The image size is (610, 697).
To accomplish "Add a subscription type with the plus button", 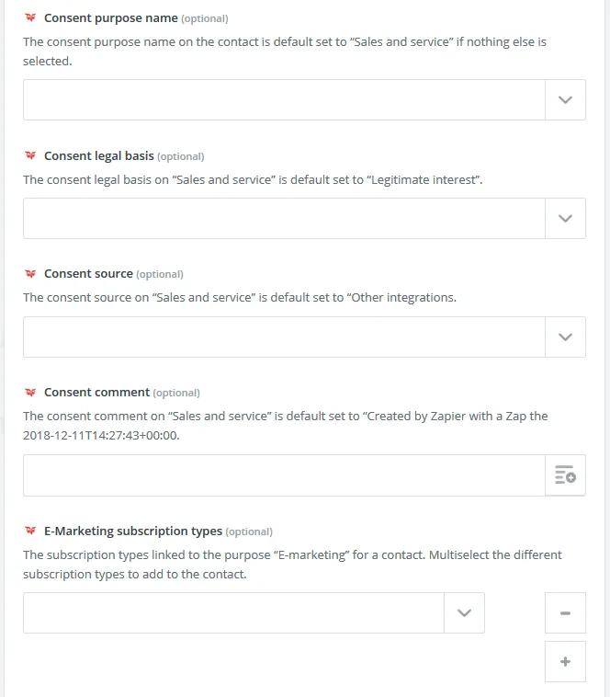I will point(565,661).
